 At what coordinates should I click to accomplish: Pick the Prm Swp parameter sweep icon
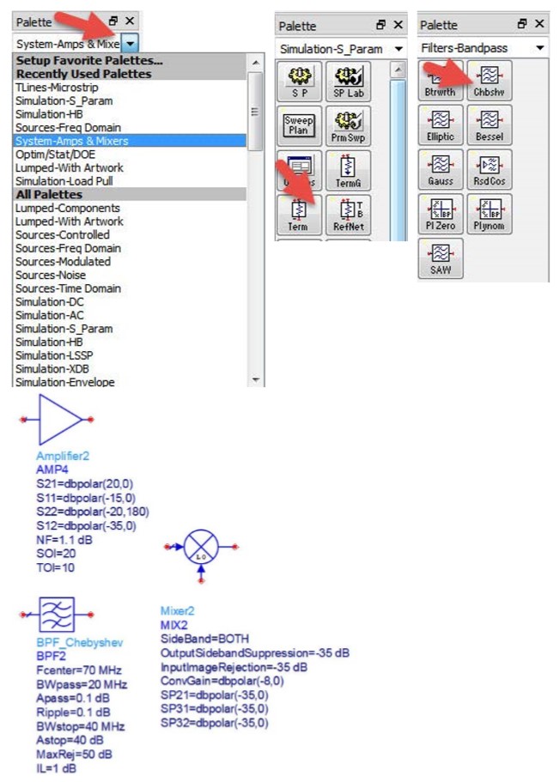pyautogui.click(x=349, y=126)
